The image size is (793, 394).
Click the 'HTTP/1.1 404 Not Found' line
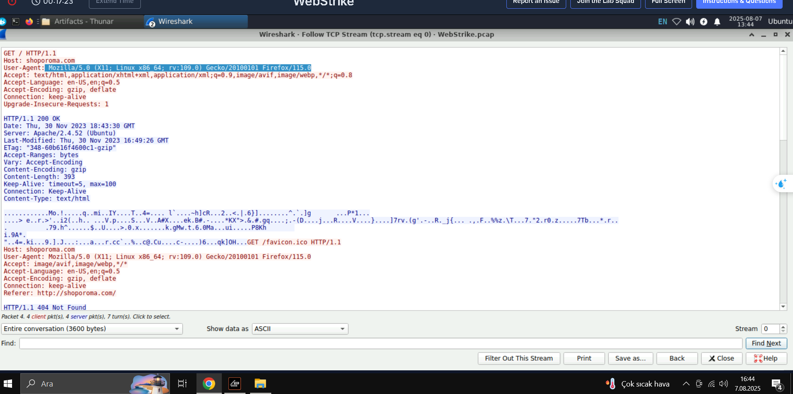(45, 308)
